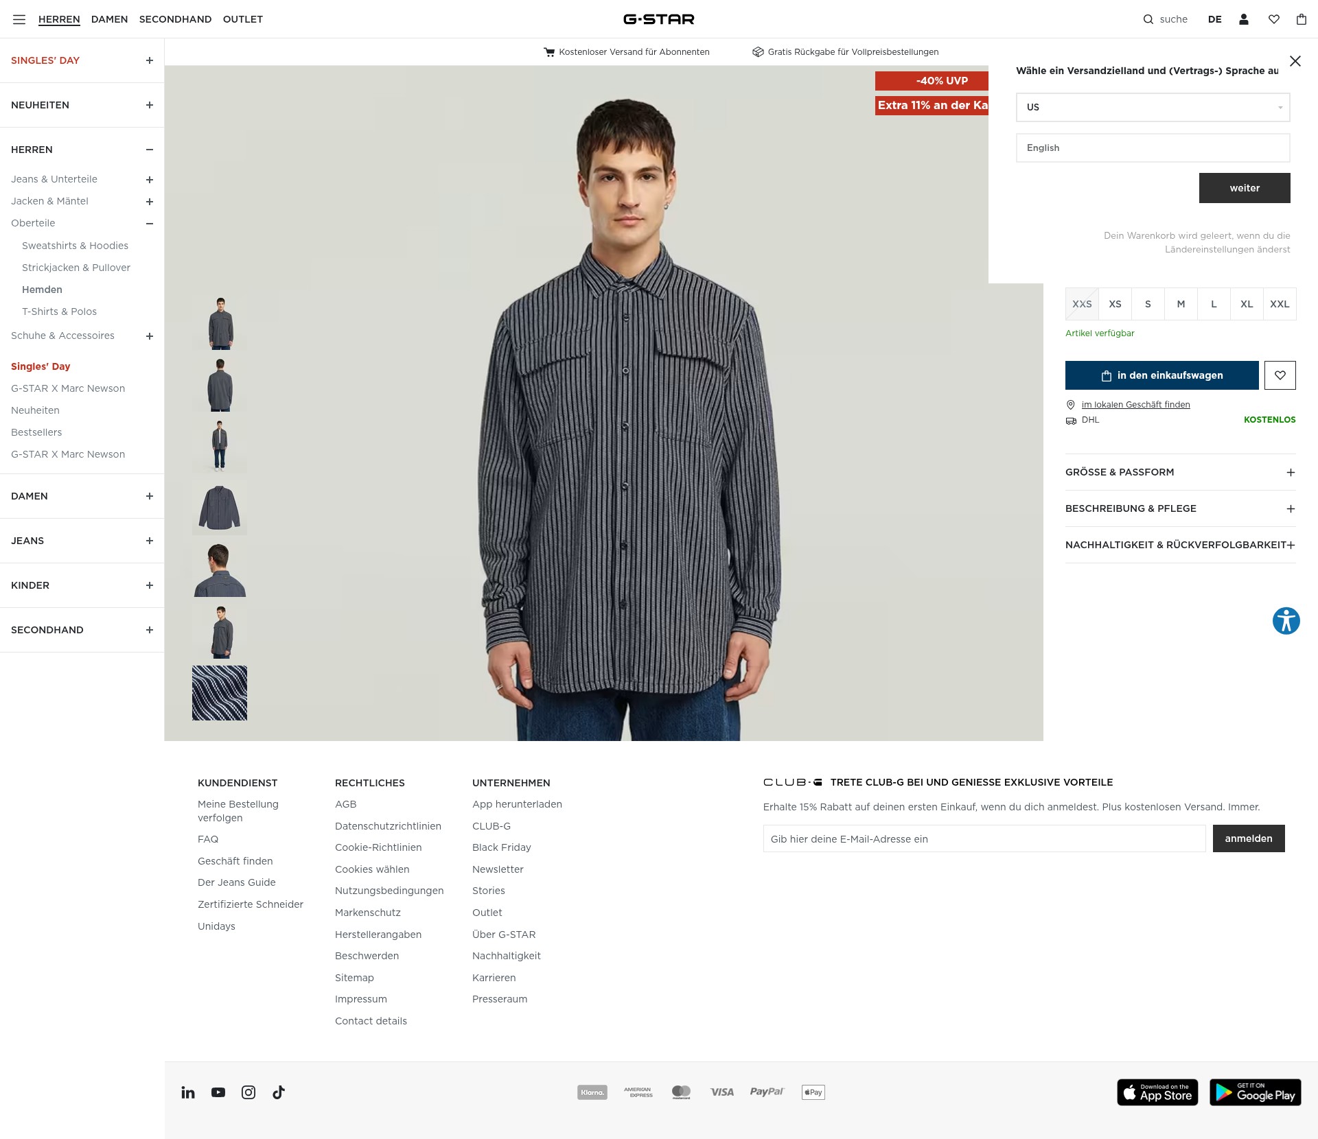The image size is (1318, 1139).
Task: Open the Damen top navigation tab
Action: [x=109, y=19]
